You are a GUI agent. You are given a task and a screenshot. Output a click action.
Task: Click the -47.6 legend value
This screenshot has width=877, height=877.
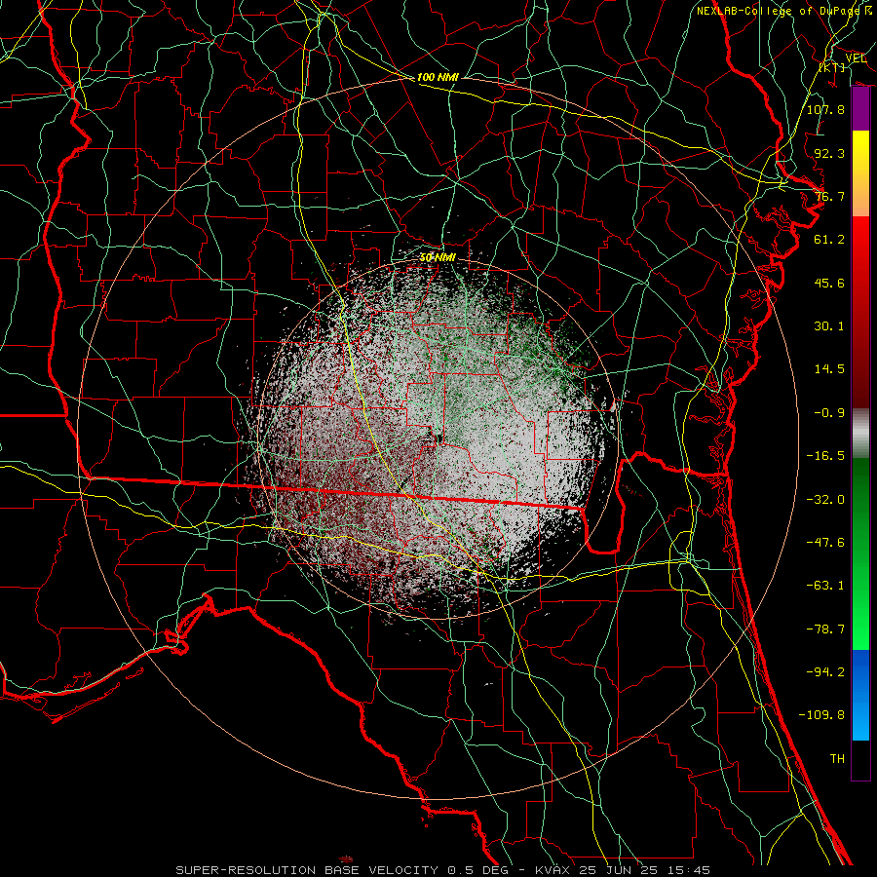click(x=825, y=542)
